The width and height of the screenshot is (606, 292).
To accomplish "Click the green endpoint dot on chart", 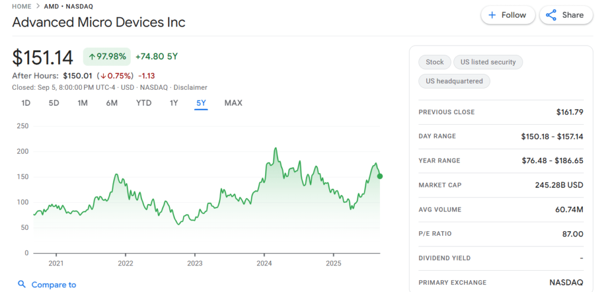I will pos(380,176).
